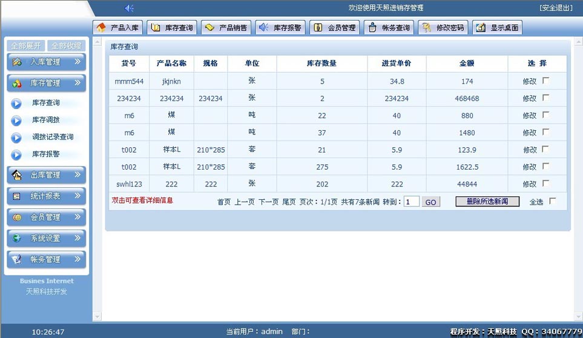Click the 进货单价 column header
This screenshot has height=338, width=583.
click(x=397, y=63)
